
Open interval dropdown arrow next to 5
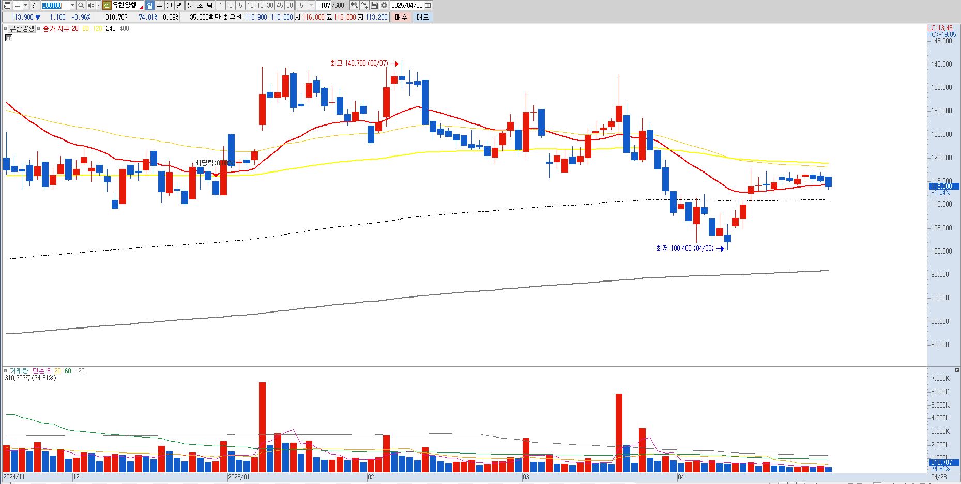pos(311,5)
